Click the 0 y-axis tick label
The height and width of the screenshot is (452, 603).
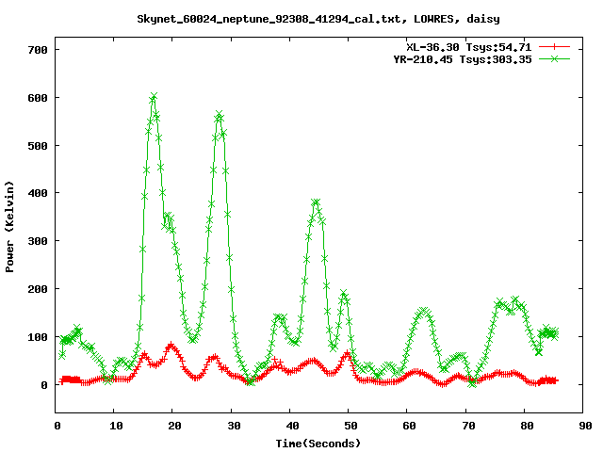click(44, 385)
